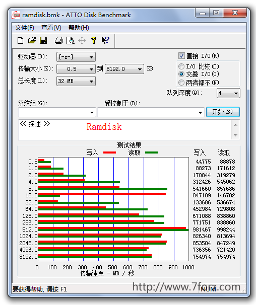Click the read value 721420

click(226, 250)
